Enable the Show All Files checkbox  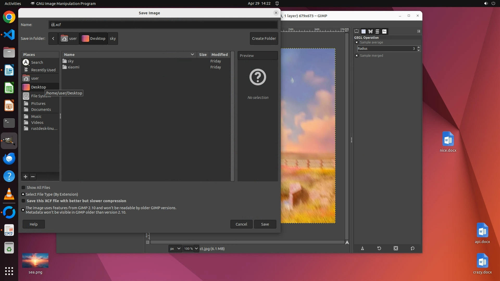point(23,188)
